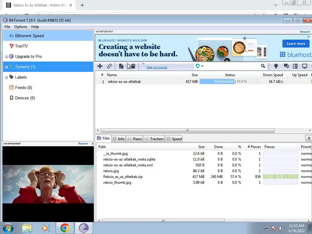Click the Labels tag icon
Image resolution: width=312 pixels, height=234 pixels.
(12, 77)
